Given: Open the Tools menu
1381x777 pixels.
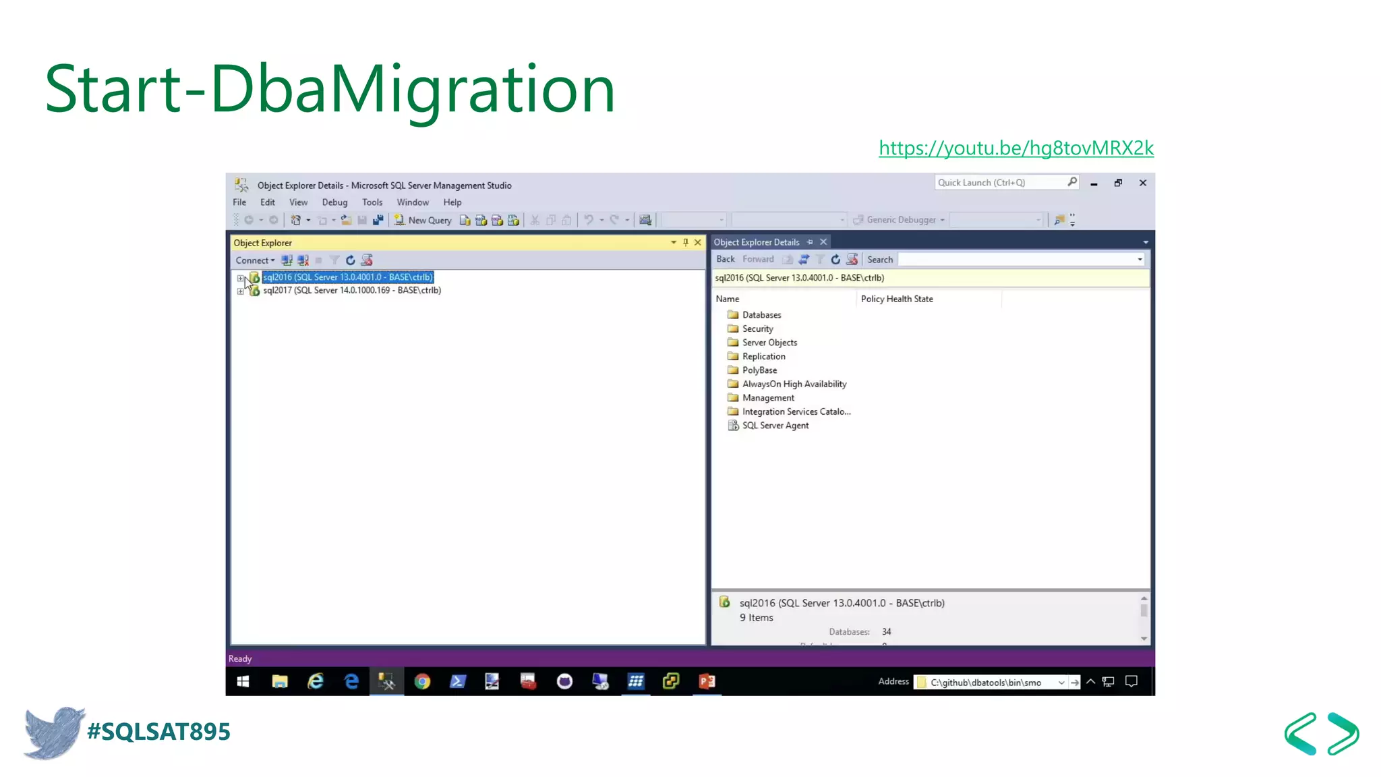Looking at the screenshot, I should pyautogui.click(x=372, y=202).
